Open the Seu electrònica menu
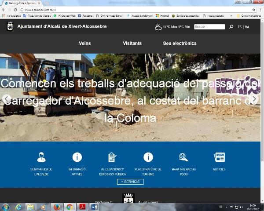This screenshot has height=211, width=264. click(180, 44)
